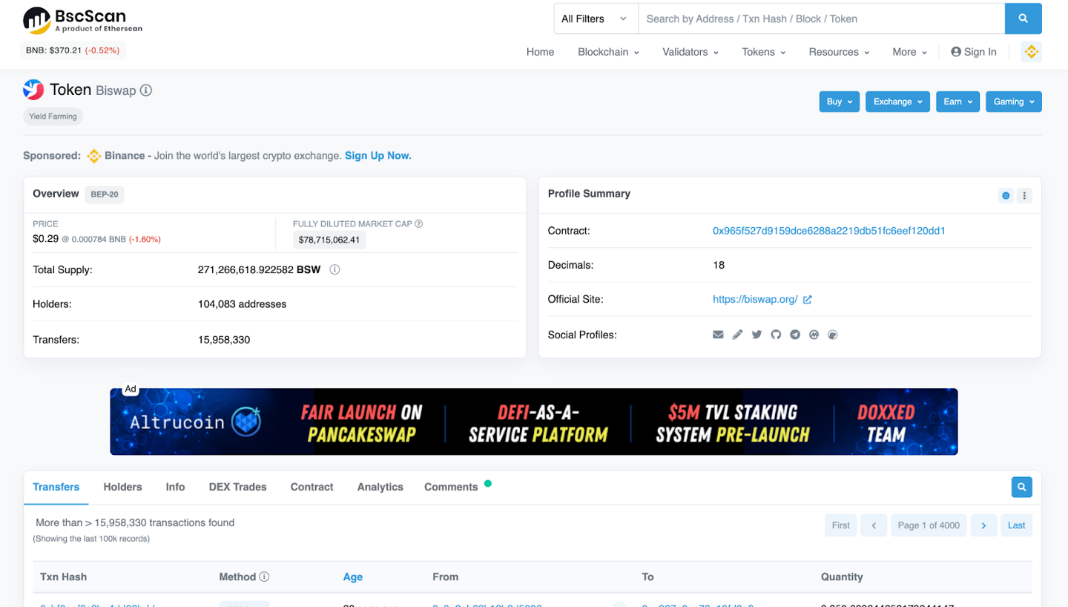Switch to the DEX Trades tab
1068x607 pixels.
[x=237, y=487]
